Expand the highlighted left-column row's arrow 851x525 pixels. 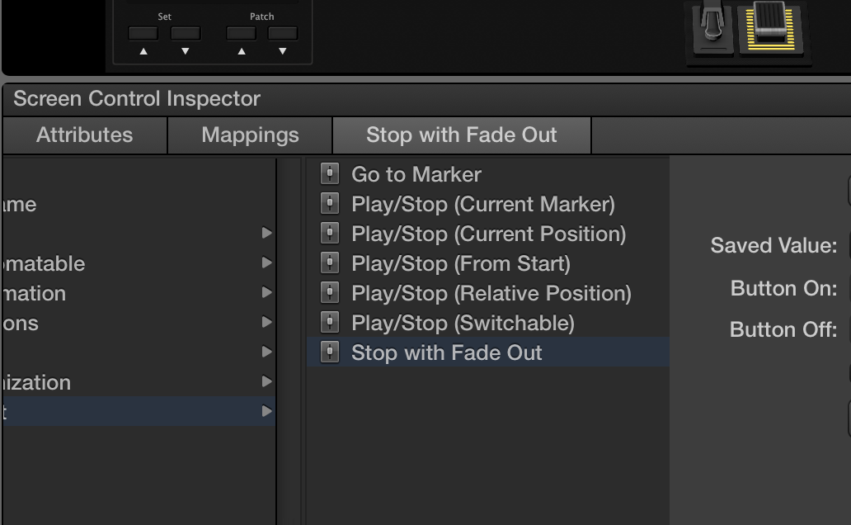[266, 411]
